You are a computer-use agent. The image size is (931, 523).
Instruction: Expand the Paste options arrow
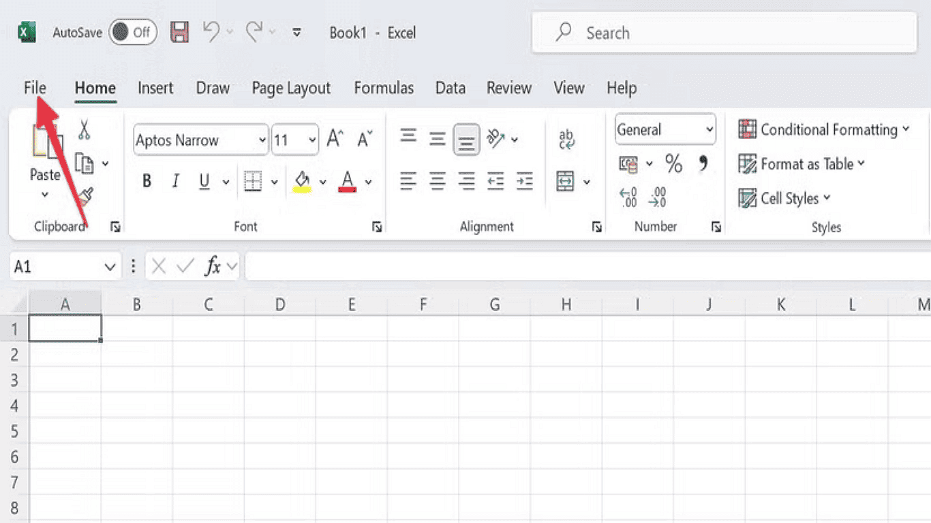(x=45, y=195)
